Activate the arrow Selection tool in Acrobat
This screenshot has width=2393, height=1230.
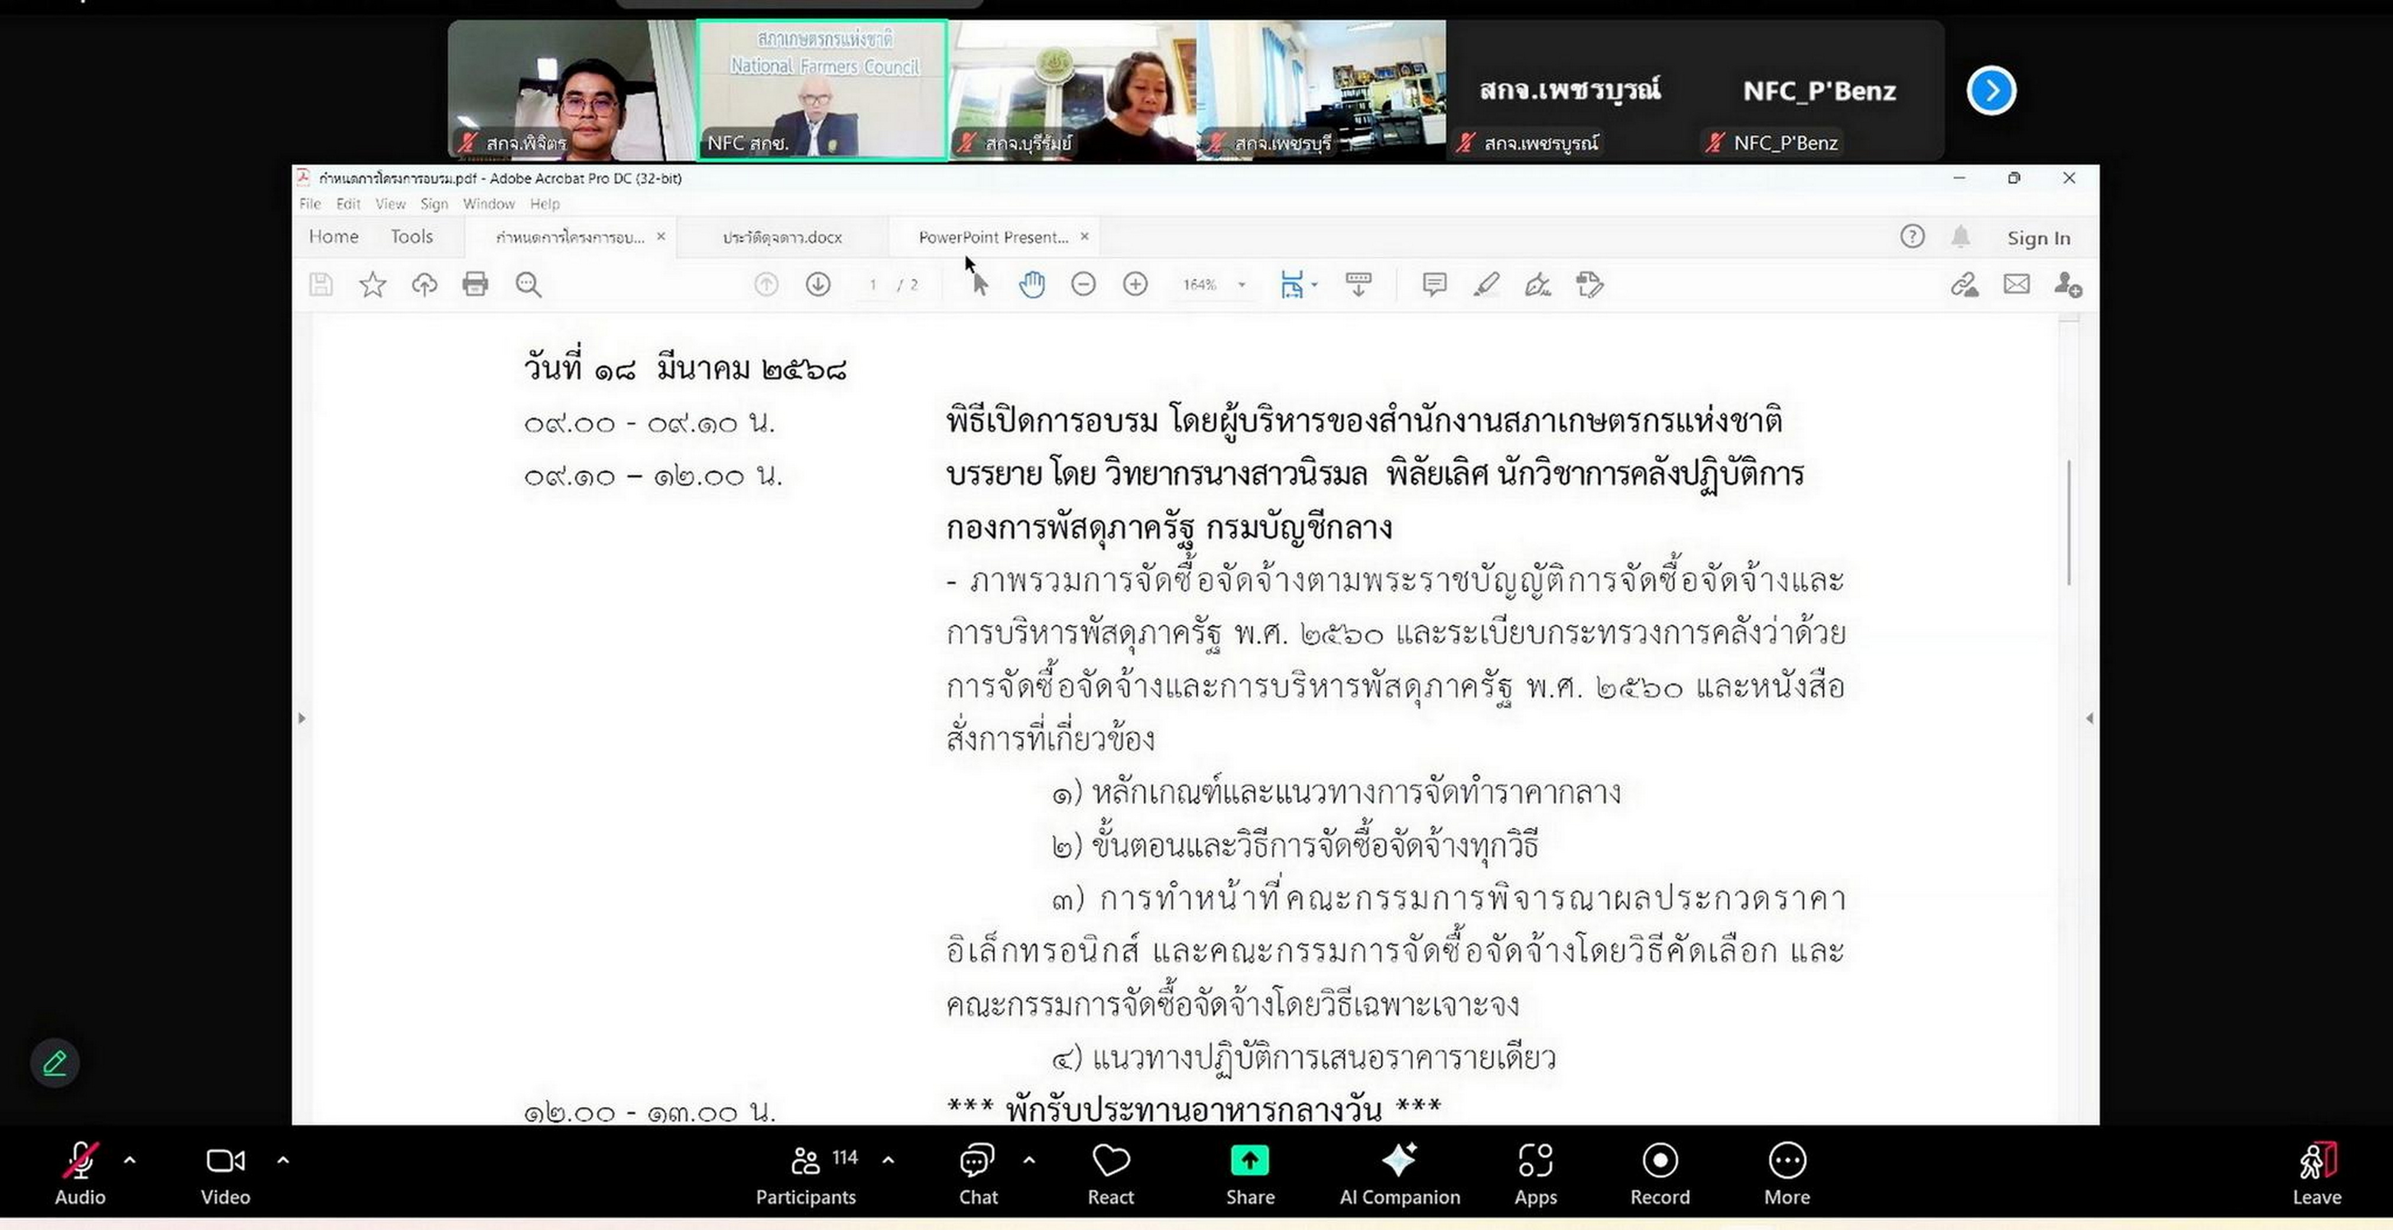click(x=980, y=284)
